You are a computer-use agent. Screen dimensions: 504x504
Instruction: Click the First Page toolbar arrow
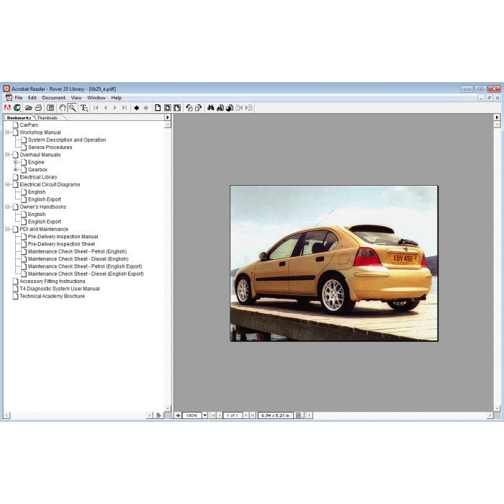96,108
